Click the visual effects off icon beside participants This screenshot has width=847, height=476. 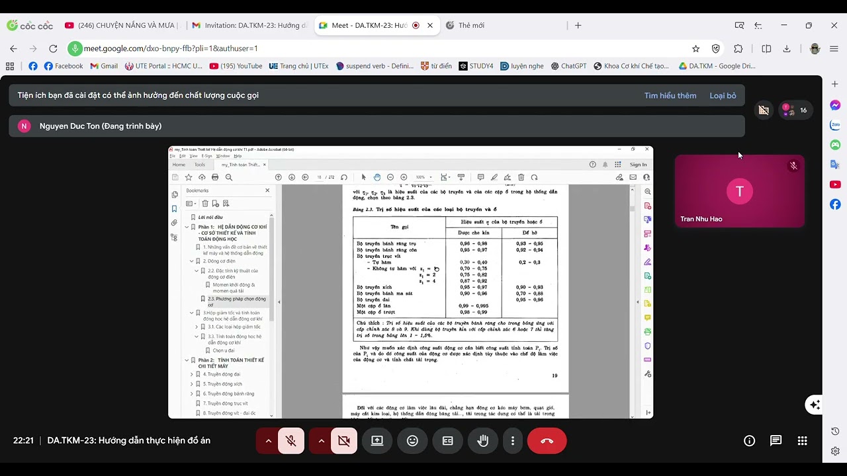coord(763,110)
